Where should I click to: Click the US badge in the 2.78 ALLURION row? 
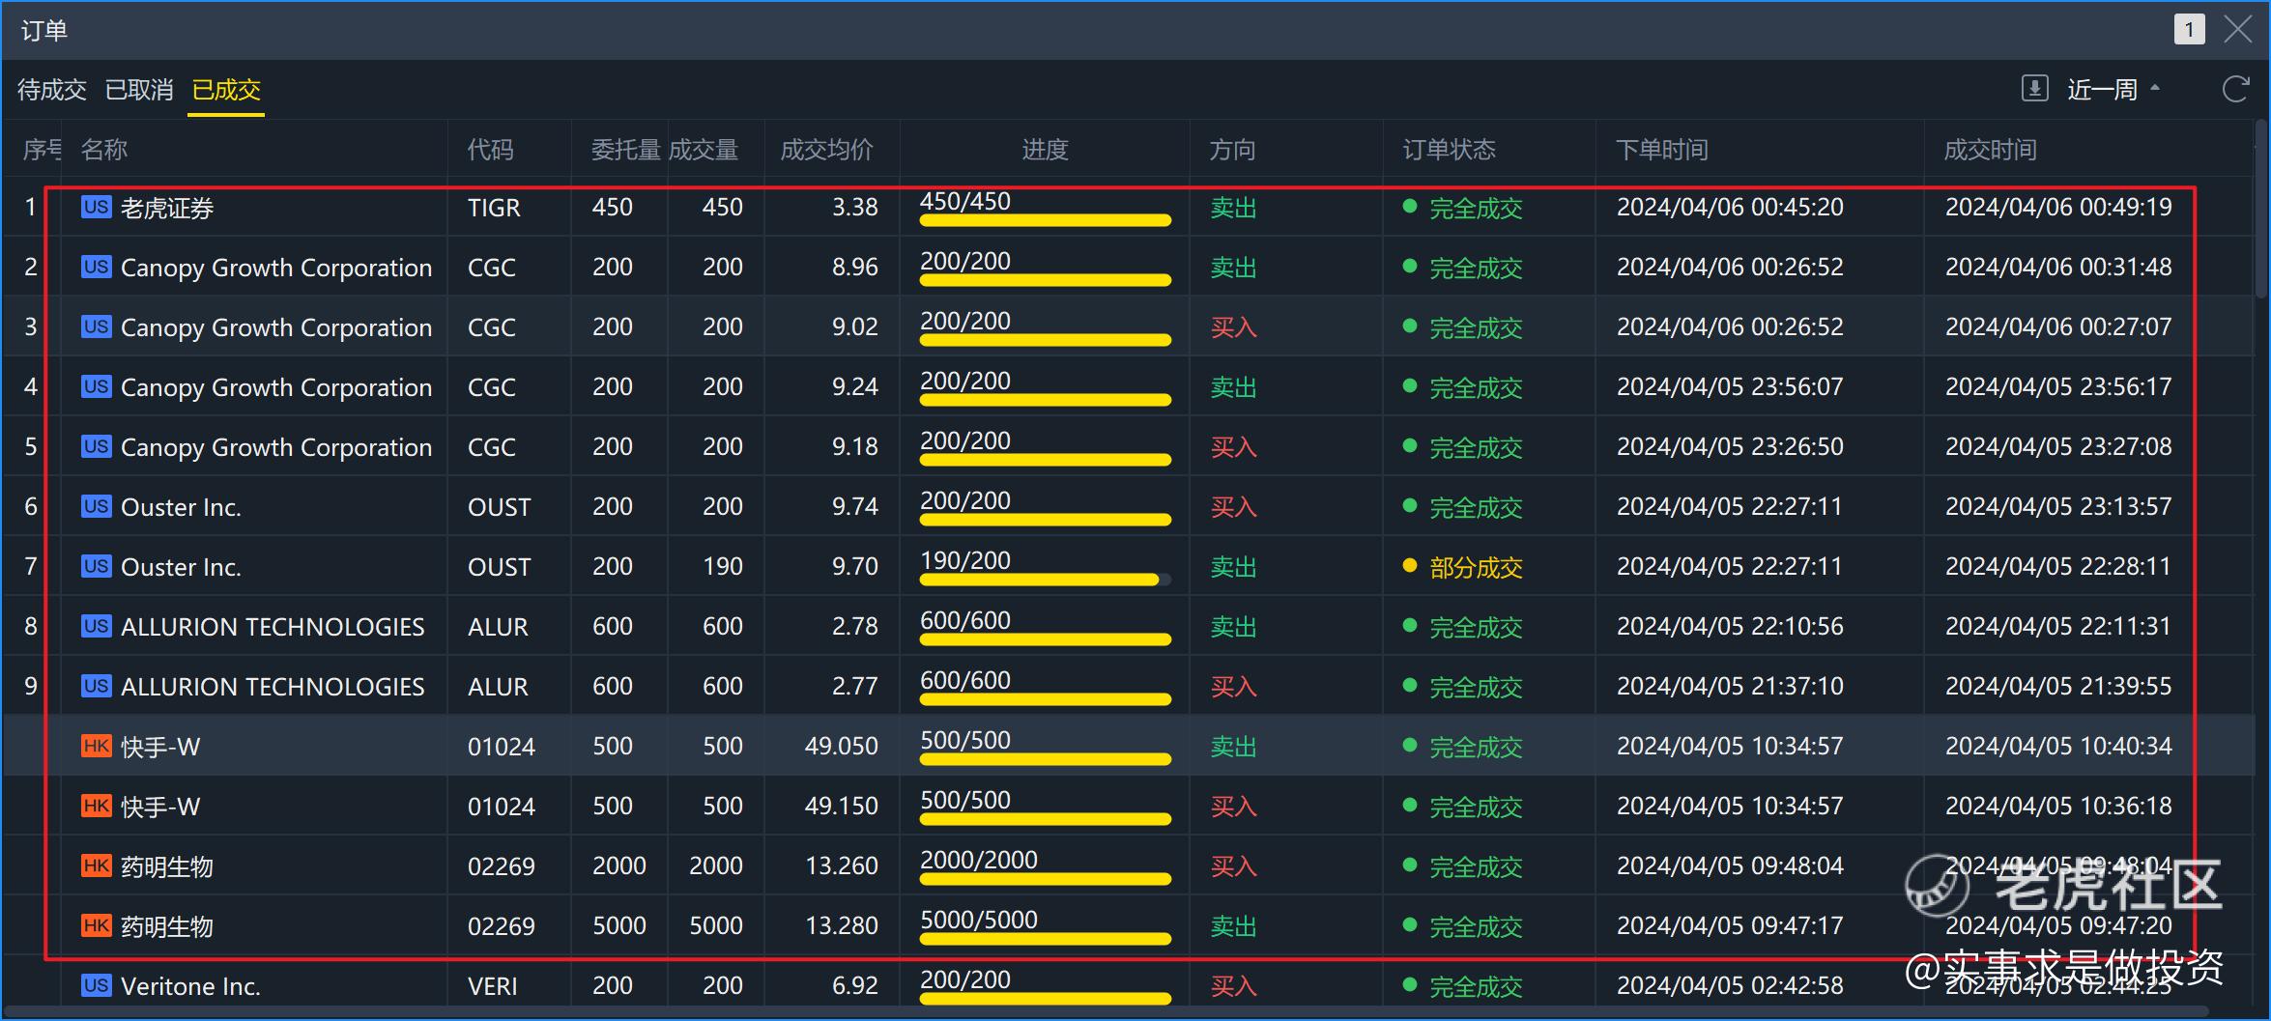pos(97,626)
